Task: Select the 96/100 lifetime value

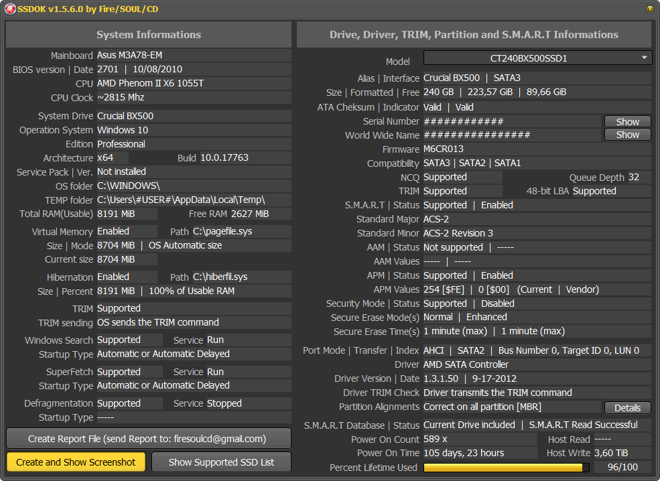Action: click(622, 467)
